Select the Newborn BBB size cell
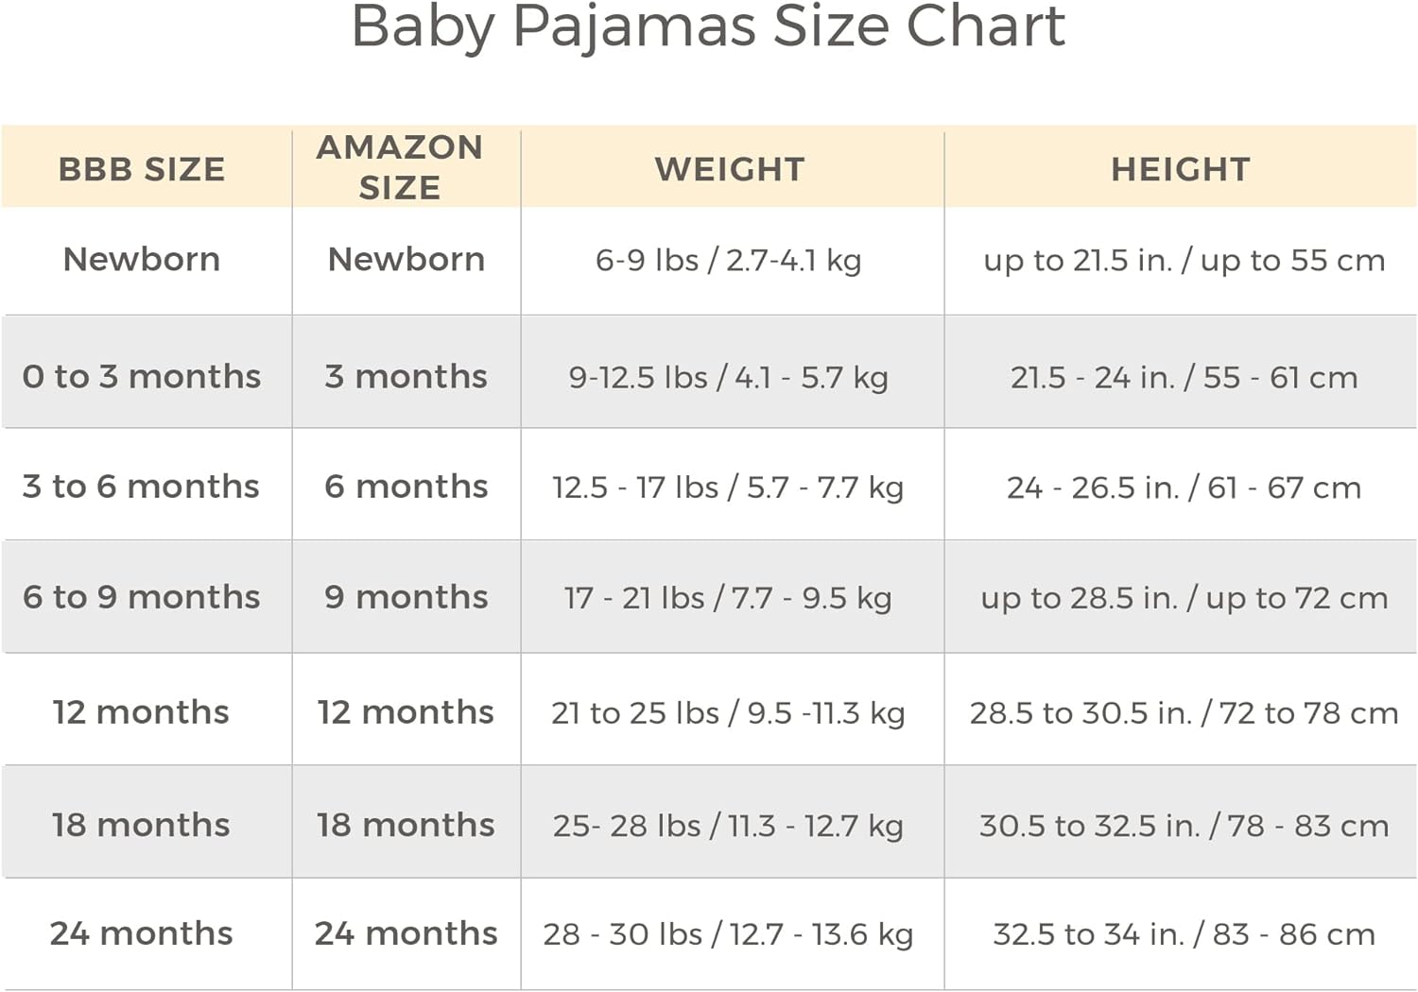Screen dimensions: 1418x992 pos(142,259)
